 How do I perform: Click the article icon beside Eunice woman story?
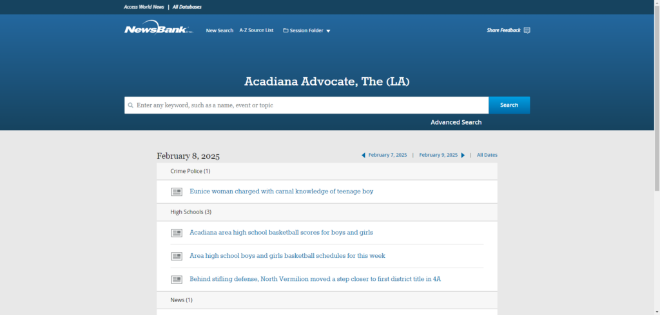(x=177, y=192)
